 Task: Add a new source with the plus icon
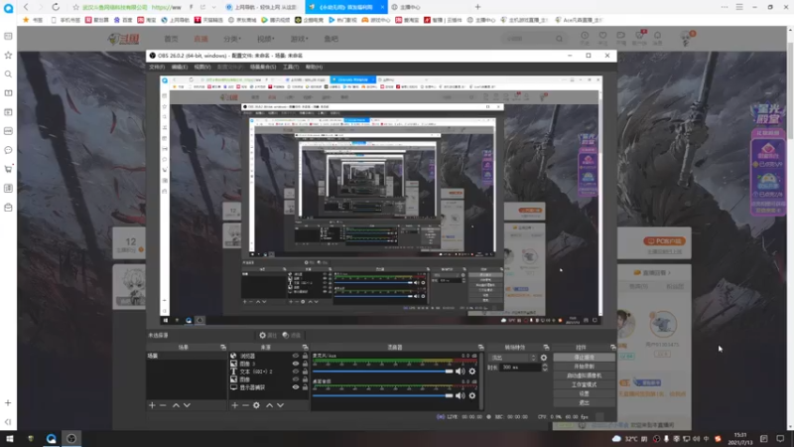pos(234,405)
